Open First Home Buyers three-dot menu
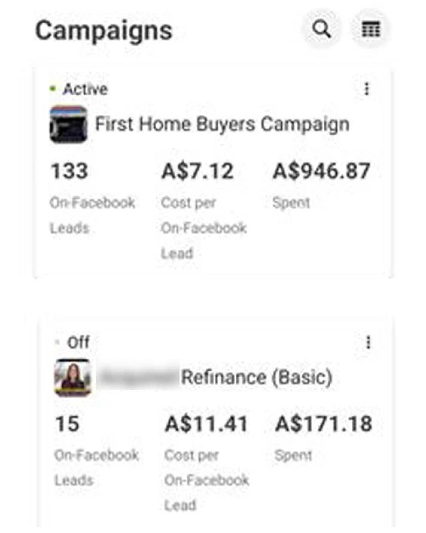This screenshot has height=533, width=426. pos(367,89)
